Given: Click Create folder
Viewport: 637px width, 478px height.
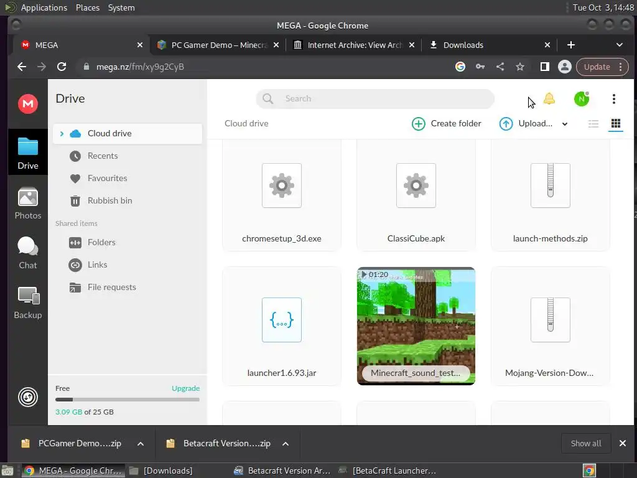Looking at the screenshot, I should point(447,124).
